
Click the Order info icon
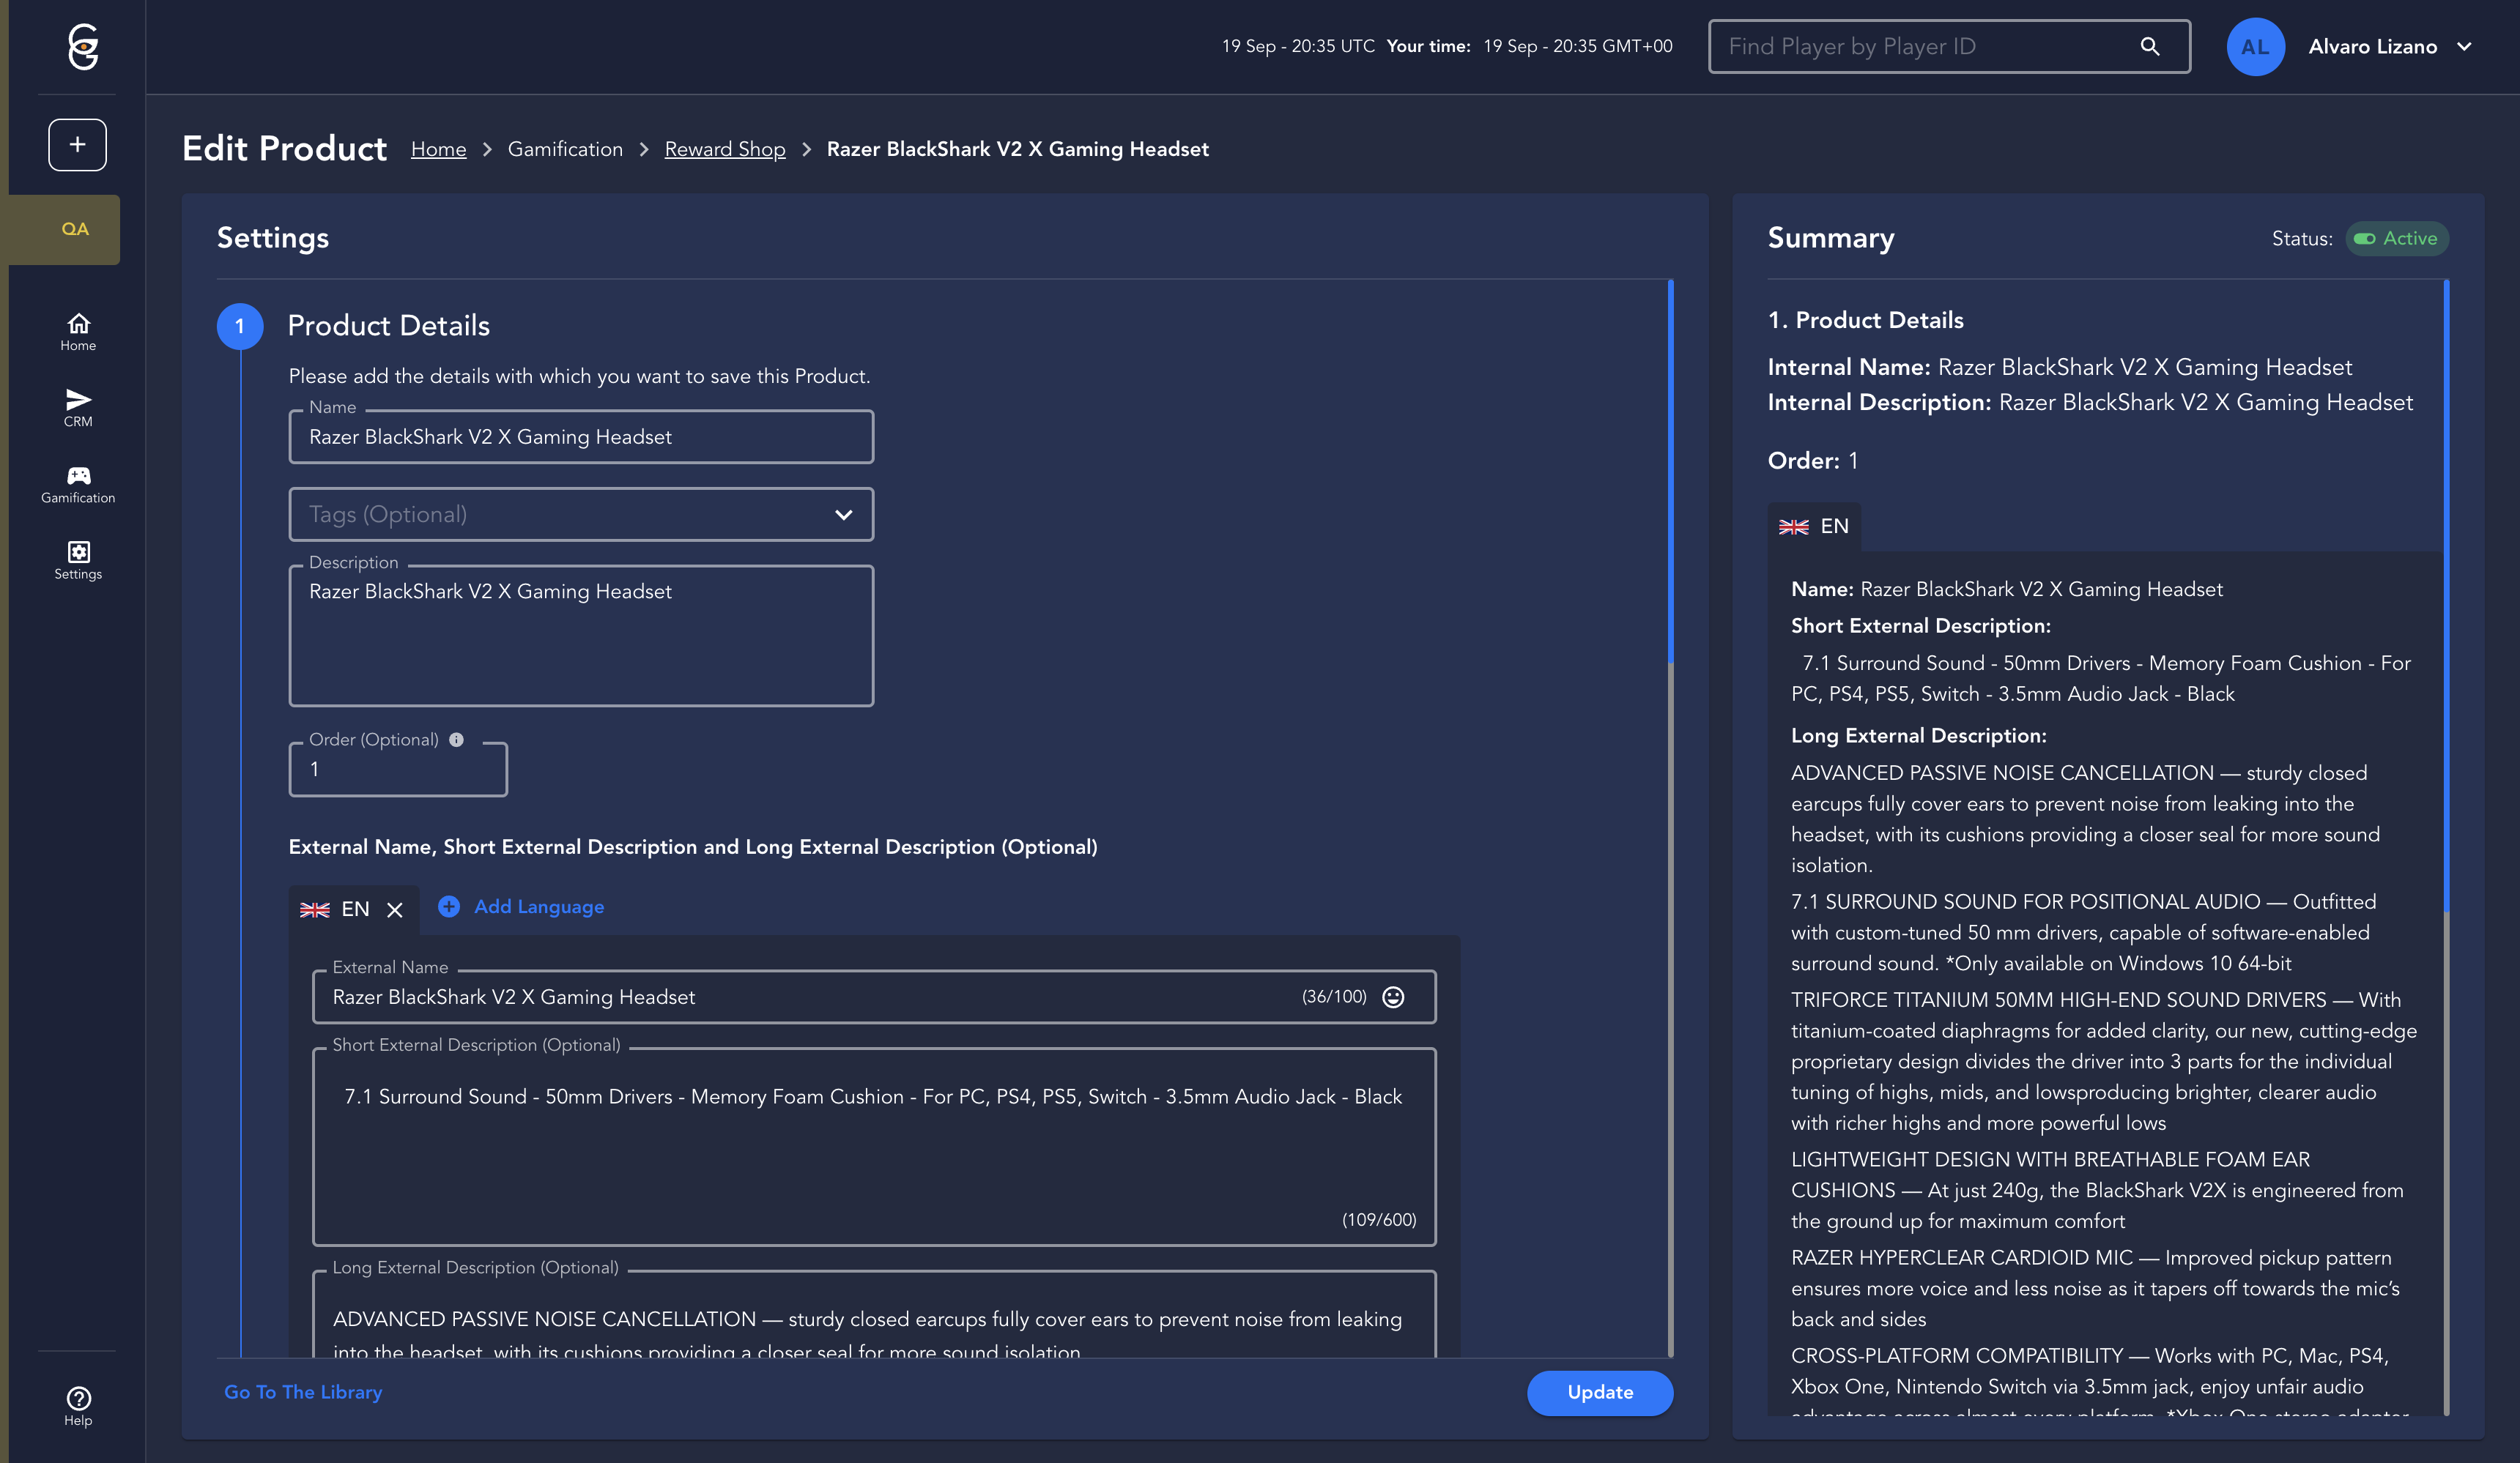[x=456, y=740]
